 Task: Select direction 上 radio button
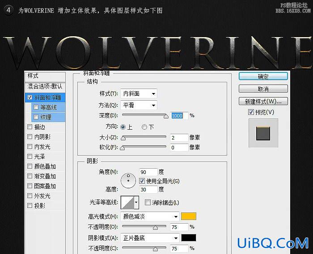click(x=123, y=127)
